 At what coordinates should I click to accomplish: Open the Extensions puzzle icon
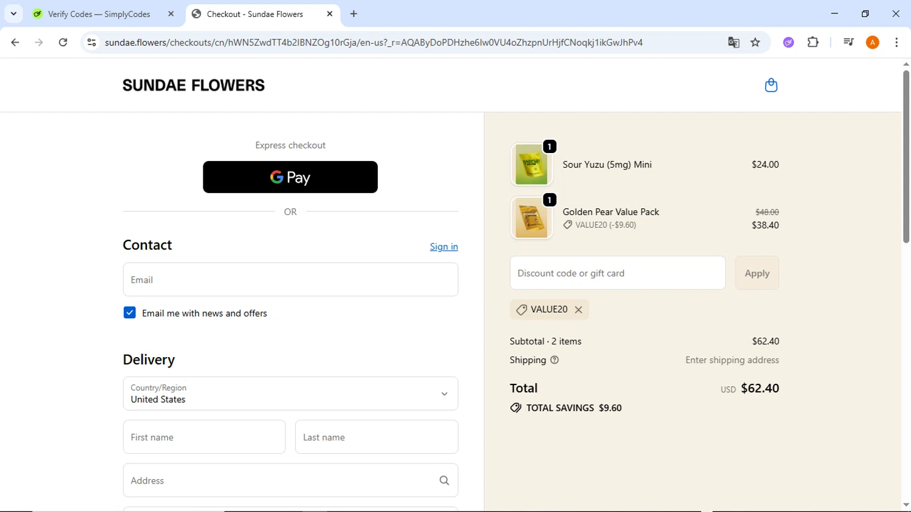813,43
